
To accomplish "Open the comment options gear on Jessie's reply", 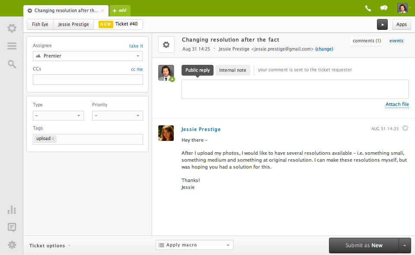I will pos(405,128).
